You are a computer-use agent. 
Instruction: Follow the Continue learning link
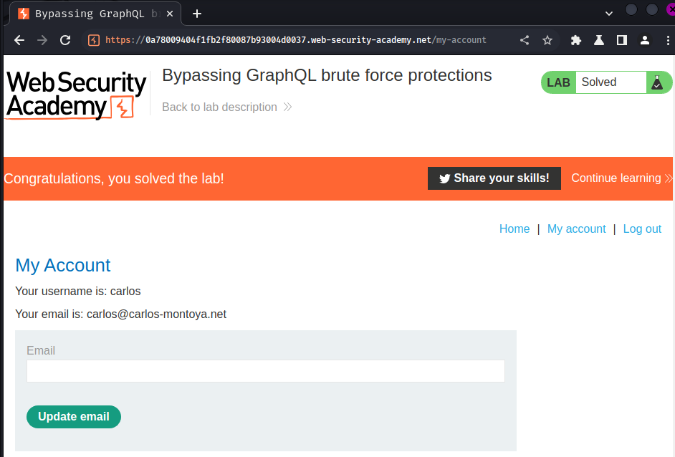621,178
